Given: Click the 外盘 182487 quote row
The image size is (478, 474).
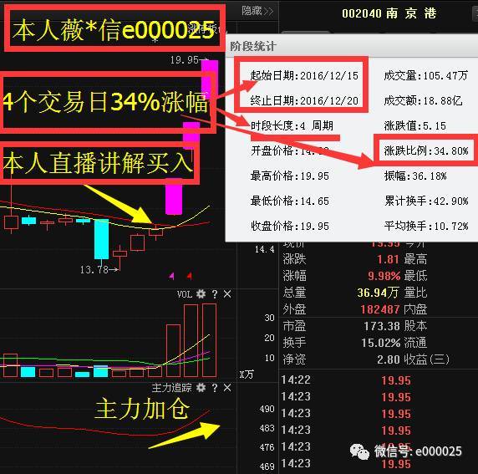Looking at the screenshot, I should coord(341,309).
